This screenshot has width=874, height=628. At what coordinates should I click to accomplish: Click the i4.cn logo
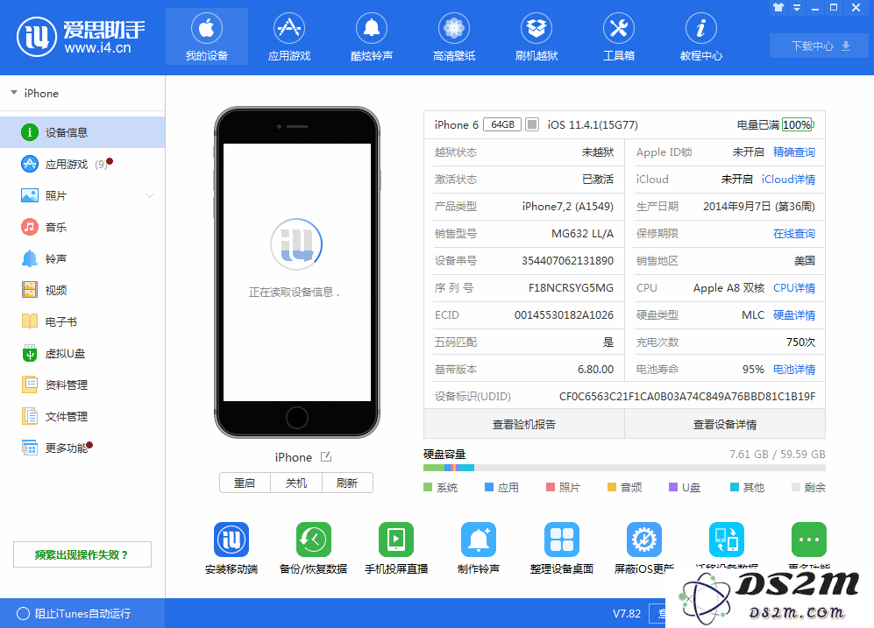click(x=82, y=37)
